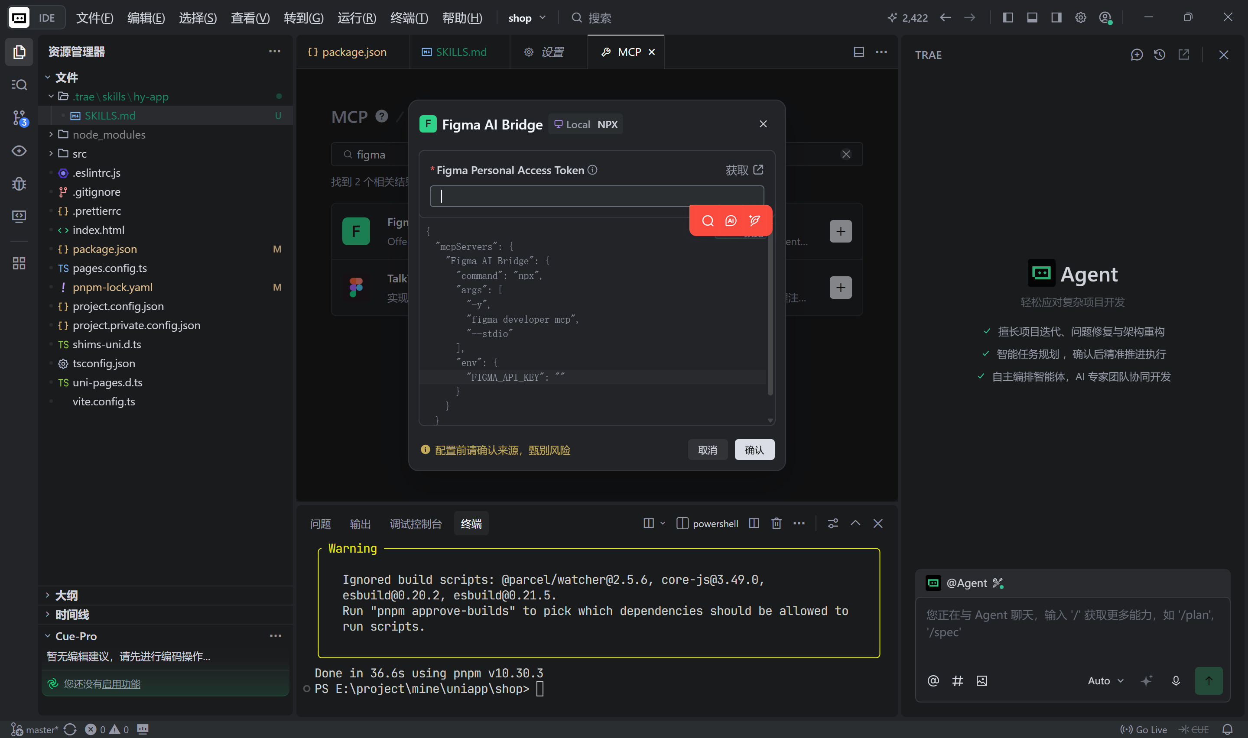Open the Search view in activity bar
Viewport: 1248px width, 738px height.
click(19, 84)
